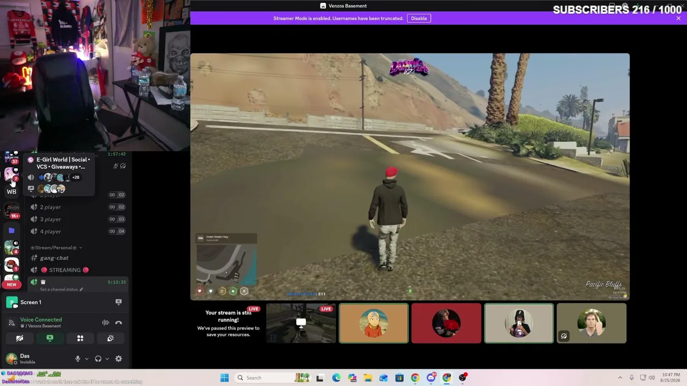Toggle screen sharing button
The width and height of the screenshot is (687, 386).
click(x=50, y=338)
